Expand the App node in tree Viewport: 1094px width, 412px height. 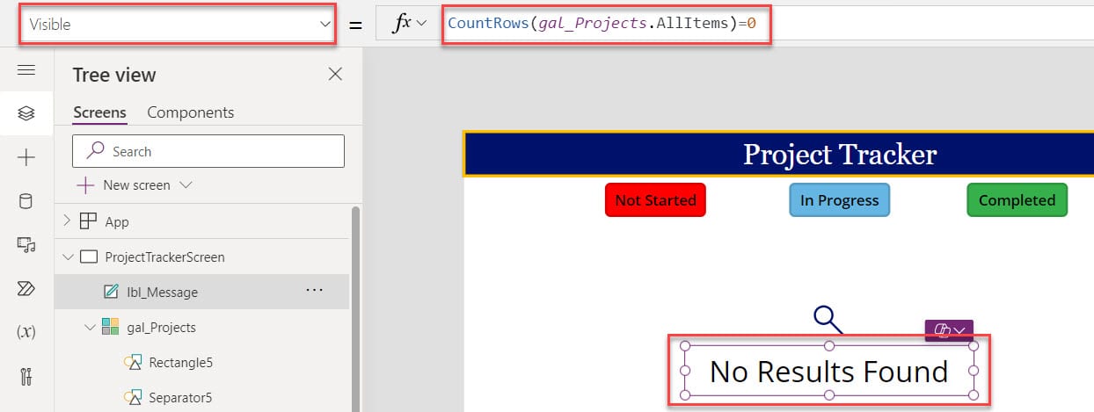pos(68,221)
